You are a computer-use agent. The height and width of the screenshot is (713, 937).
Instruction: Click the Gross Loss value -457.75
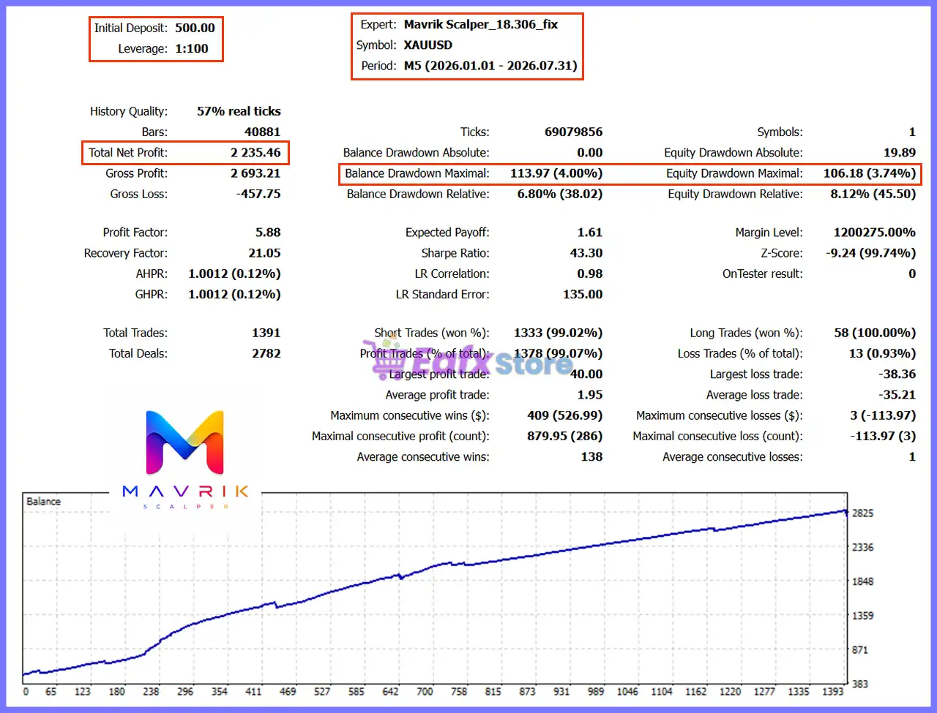pos(258,194)
